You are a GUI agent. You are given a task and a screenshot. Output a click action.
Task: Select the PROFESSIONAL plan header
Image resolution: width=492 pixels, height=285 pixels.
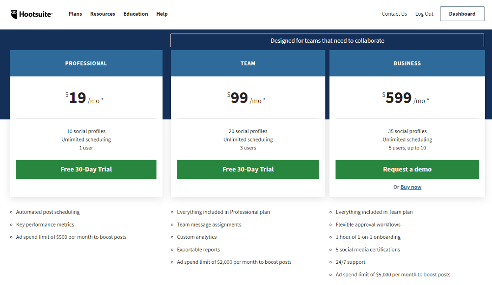pyautogui.click(x=86, y=63)
